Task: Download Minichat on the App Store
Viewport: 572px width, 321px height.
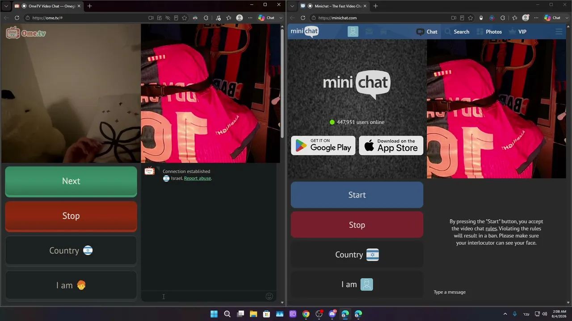Action: coord(391,145)
